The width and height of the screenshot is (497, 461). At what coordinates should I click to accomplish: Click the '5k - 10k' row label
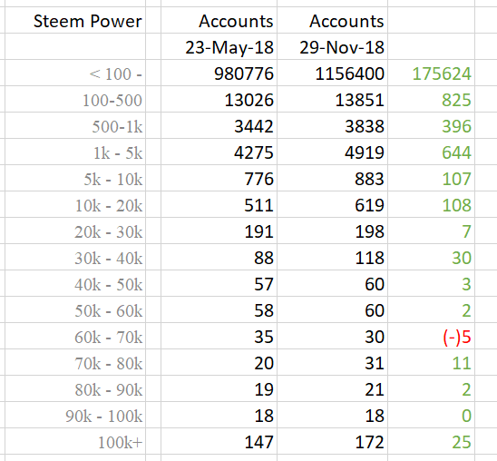112,179
